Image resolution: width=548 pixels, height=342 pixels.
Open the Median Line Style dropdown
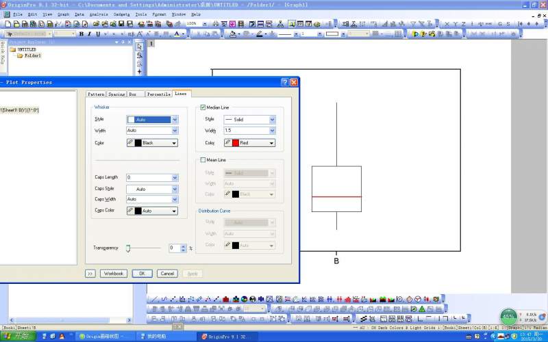[x=272, y=119]
